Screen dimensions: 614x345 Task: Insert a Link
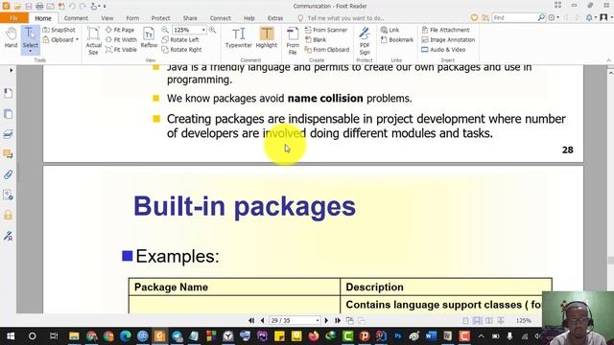click(390, 30)
